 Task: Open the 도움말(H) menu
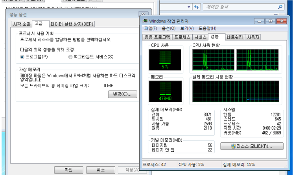coord(207,28)
